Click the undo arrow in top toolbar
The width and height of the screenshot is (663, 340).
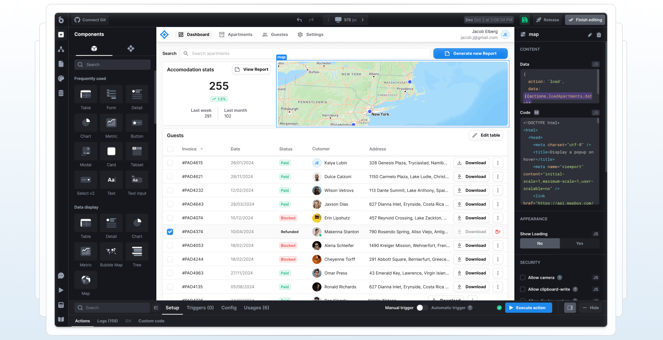(299, 20)
